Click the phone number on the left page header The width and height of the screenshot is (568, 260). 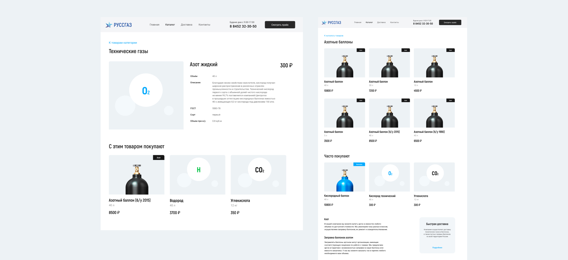point(243,27)
